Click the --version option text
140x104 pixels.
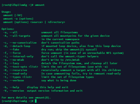17,91
